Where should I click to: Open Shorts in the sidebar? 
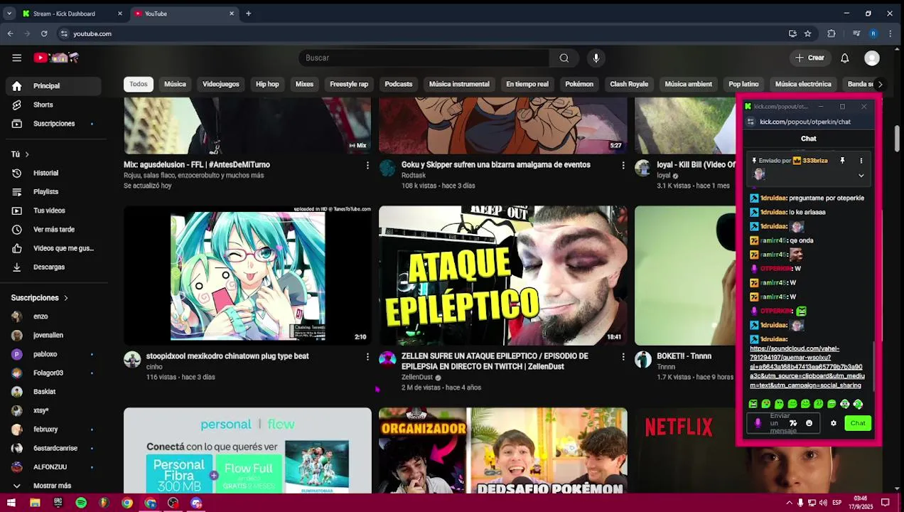click(x=54, y=105)
